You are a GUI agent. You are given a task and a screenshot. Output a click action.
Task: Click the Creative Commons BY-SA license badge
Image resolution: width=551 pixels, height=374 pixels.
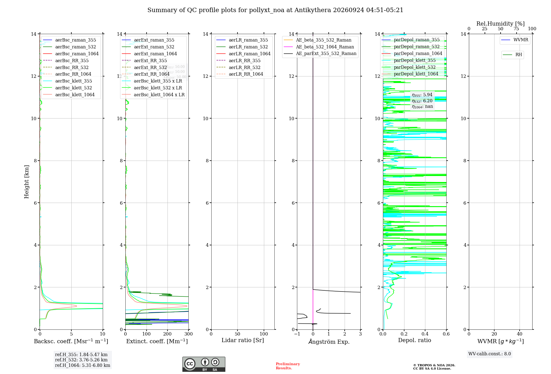[x=204, y=364]
